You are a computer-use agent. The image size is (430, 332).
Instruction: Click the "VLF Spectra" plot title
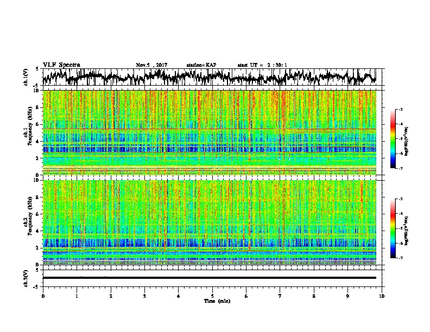point(61,65)
